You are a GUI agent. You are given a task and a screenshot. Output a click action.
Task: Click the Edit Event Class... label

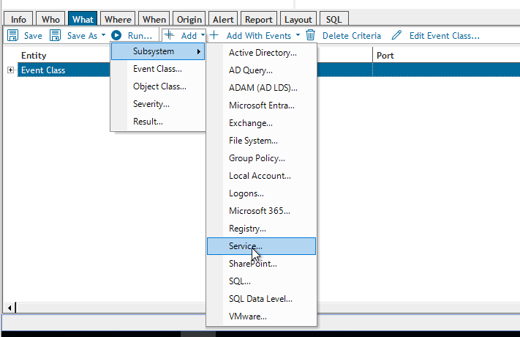445,36
